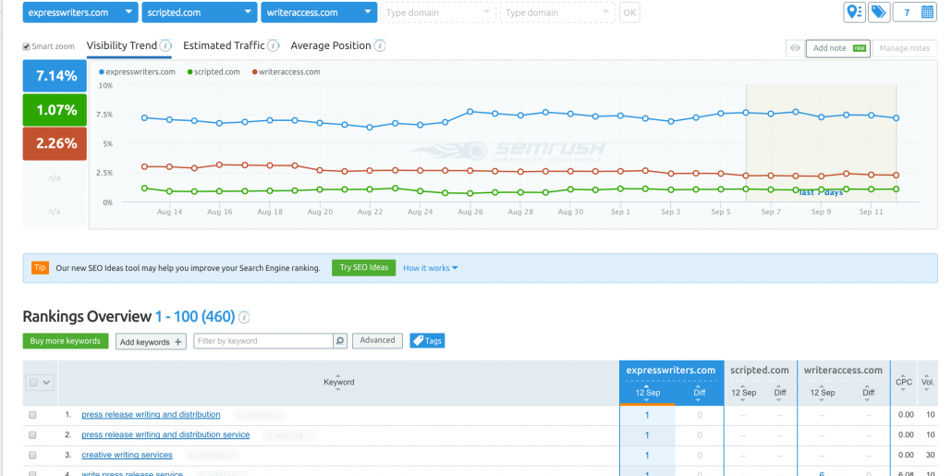Screen dimensions: 952x476
Task: Click info icon beside Average Position
Action: click(380, 45)
